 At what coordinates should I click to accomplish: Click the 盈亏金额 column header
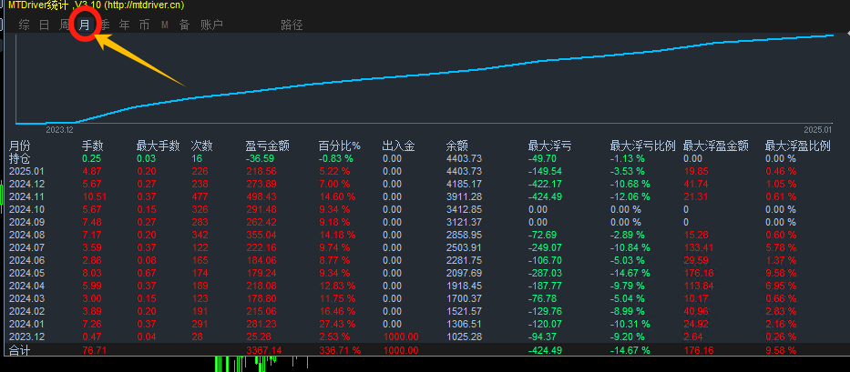268,146
